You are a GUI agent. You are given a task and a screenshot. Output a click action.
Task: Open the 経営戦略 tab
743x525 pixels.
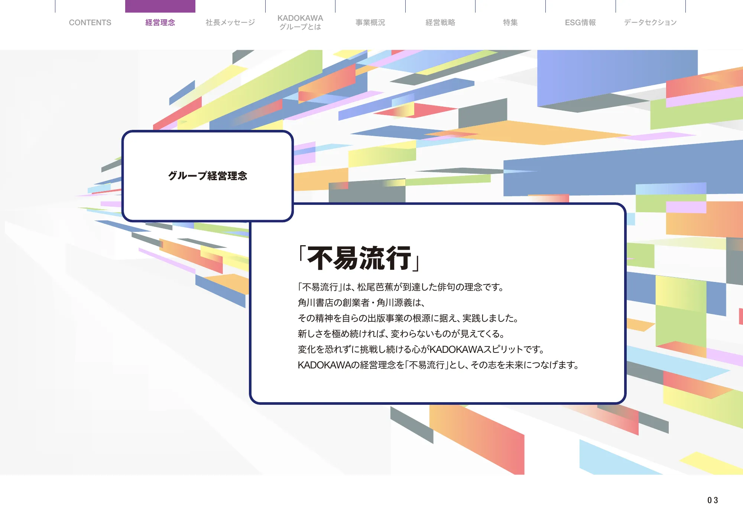(x=440, y=23)
